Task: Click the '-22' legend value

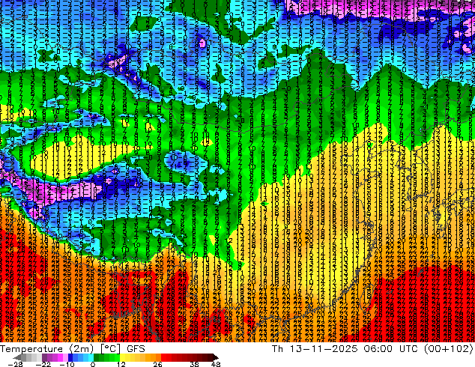Action: click(x=43, y=364)
